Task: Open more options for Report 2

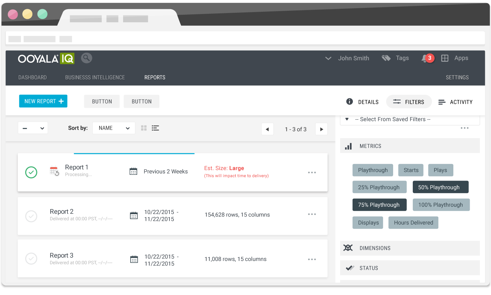Action: (312, 214)
